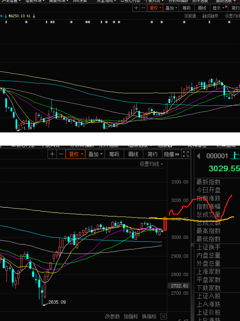Zoom out with upper chart minus icon
This screenshot has height=321, width=240.
coord(144,8)
